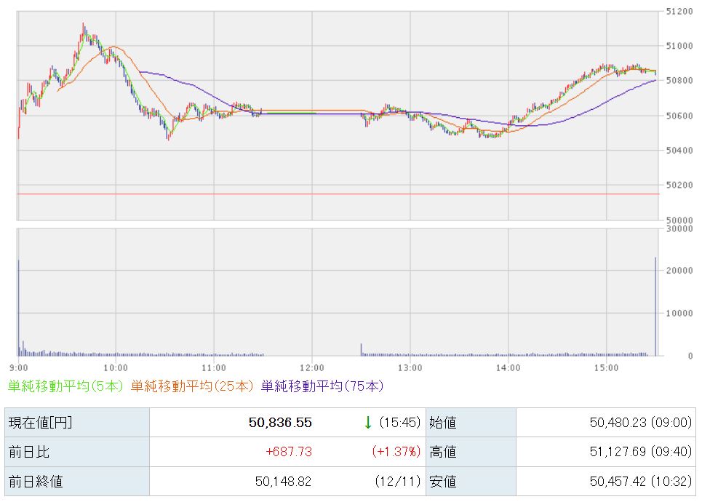Click the 前日終値 value 50,148.82
This screenshot has height=502, width=702.
tap(283, 481)
